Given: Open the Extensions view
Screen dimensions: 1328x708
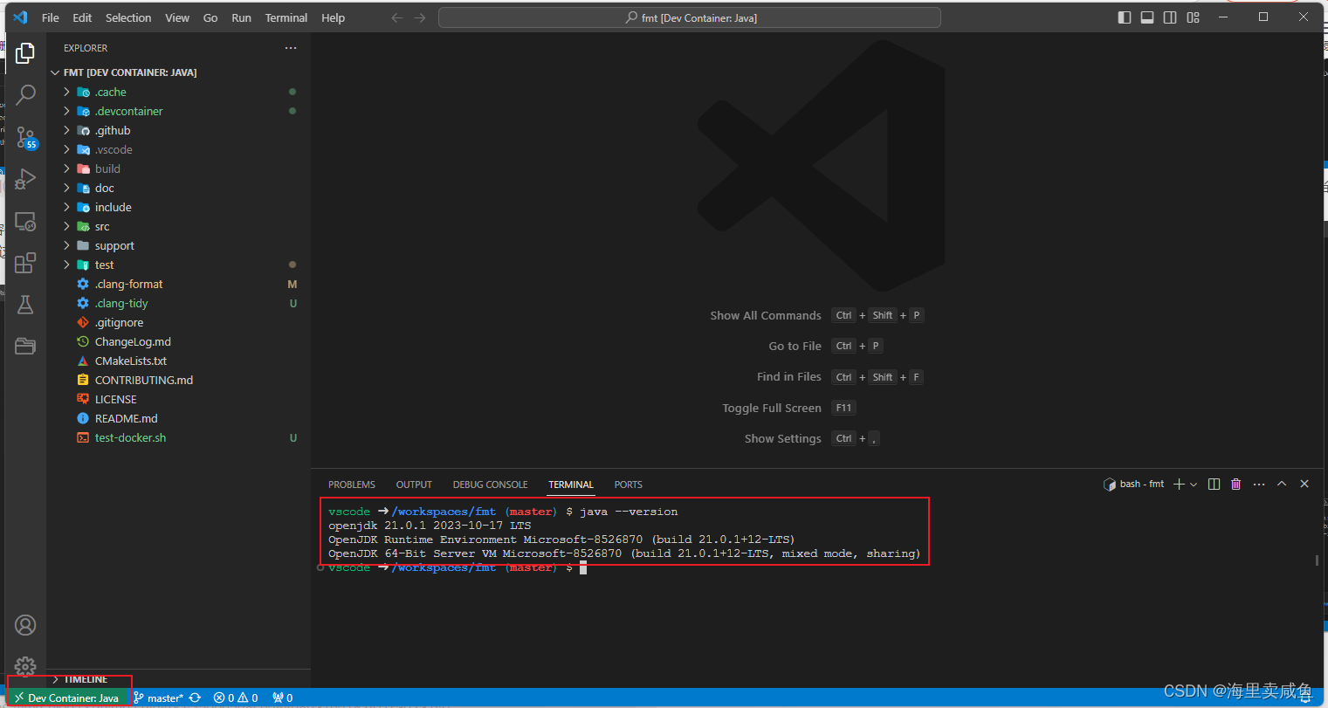Looking at the screenshot, I should 25,262.
